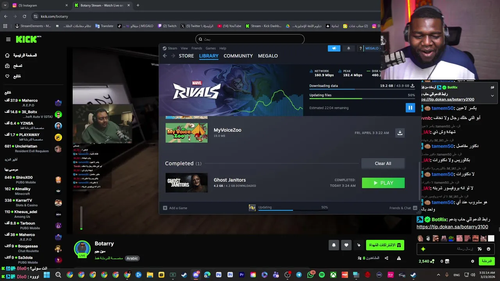The height and width of the screenshot is (281, 500).
Task: Click the Arabic language tag
Action: 132,258
